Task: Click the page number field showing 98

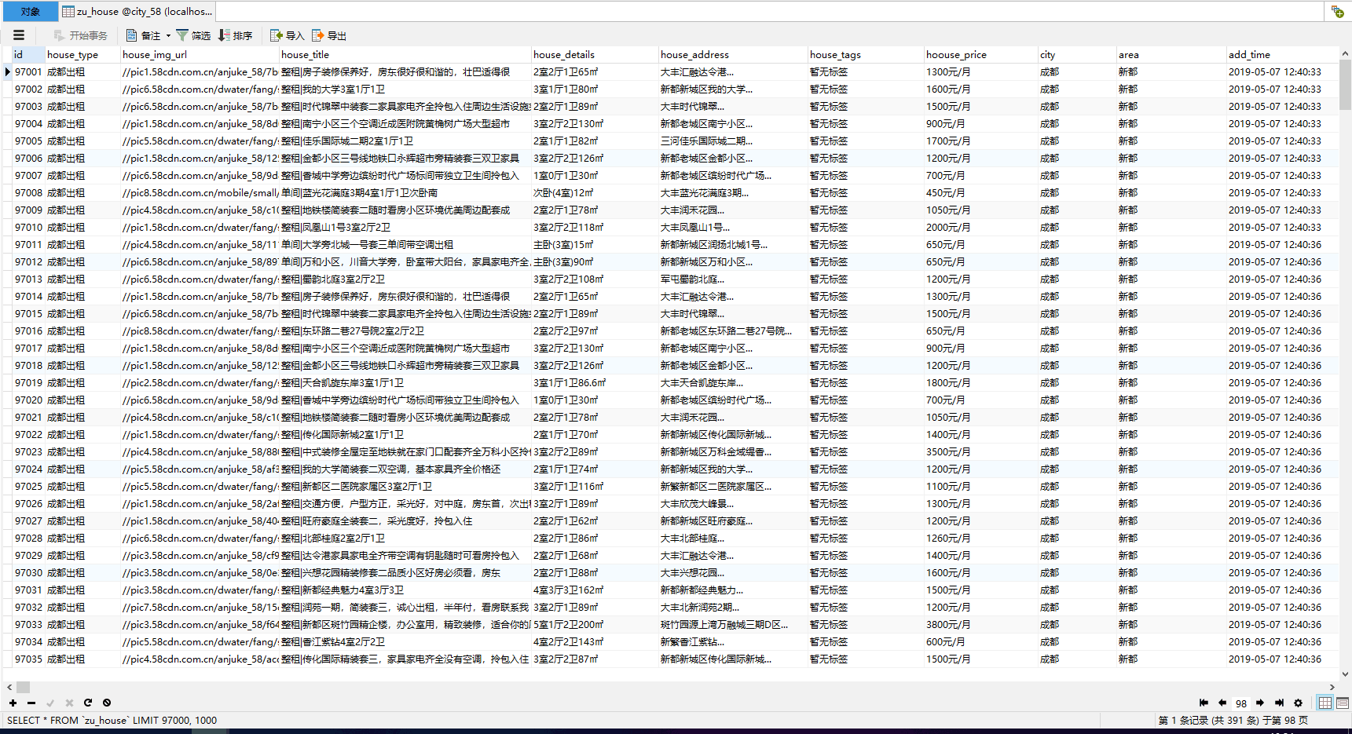Action: (x=1241, y=703)
